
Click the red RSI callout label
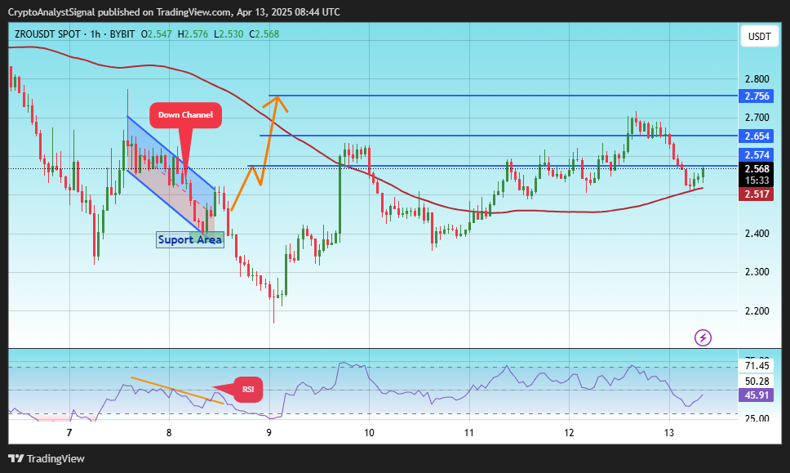tap(248, 390)
